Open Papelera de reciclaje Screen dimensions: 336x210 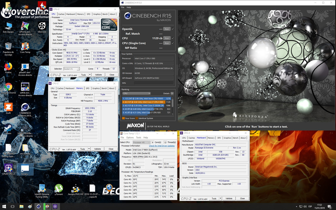8,49
